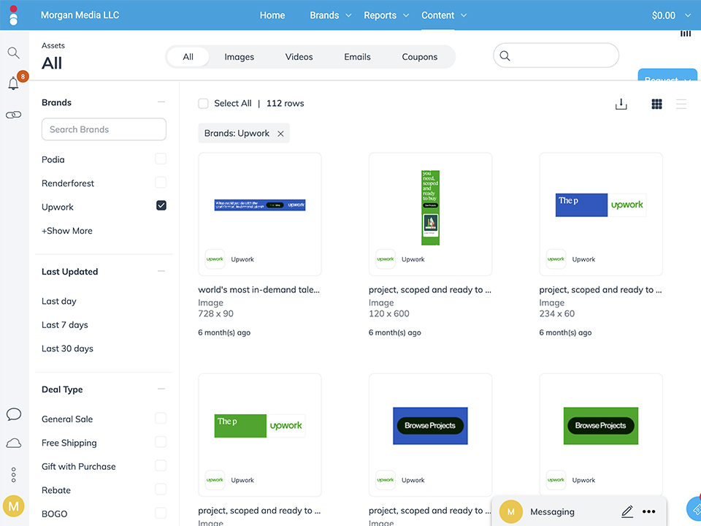
Task: Open the chat bubble sidebar icon
Action: [14, 414]
